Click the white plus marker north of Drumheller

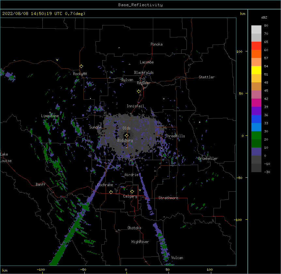200,122
